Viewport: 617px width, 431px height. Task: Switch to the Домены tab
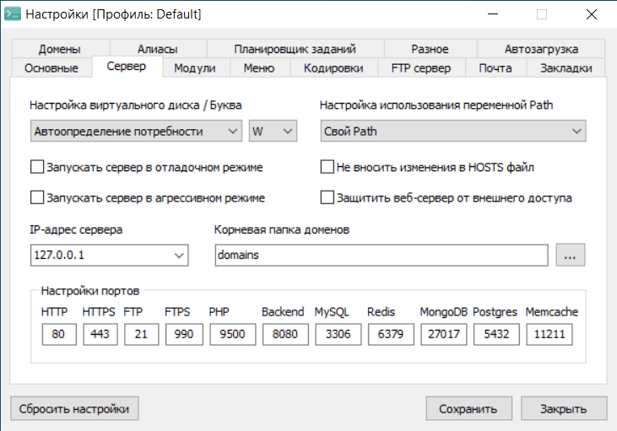[60, 49]
